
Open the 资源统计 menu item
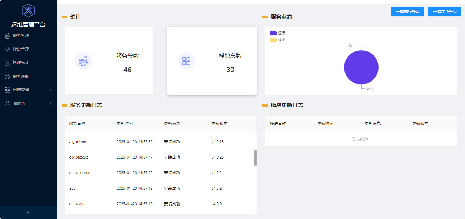[x=21, y=63]
